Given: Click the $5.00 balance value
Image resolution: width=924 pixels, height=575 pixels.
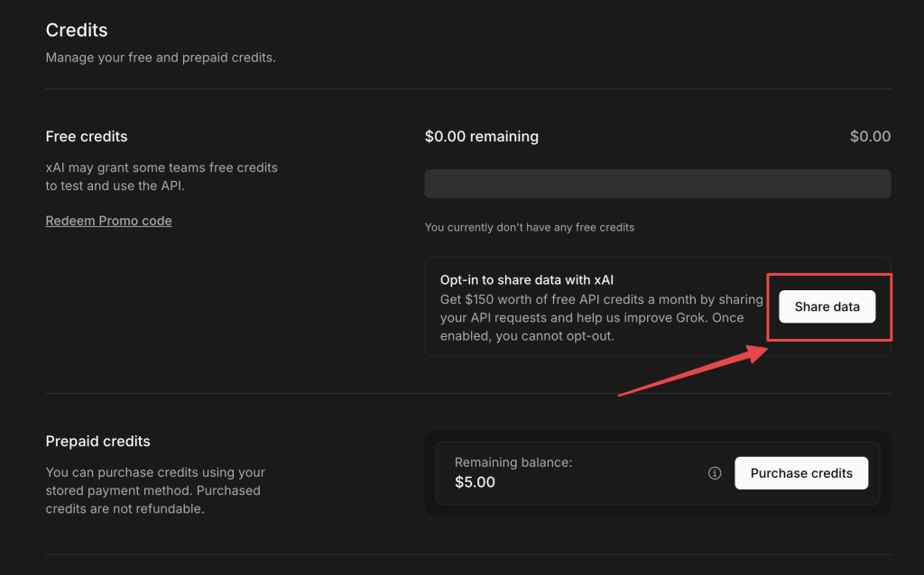Looking at the screenshot, I should coord(475,482).
